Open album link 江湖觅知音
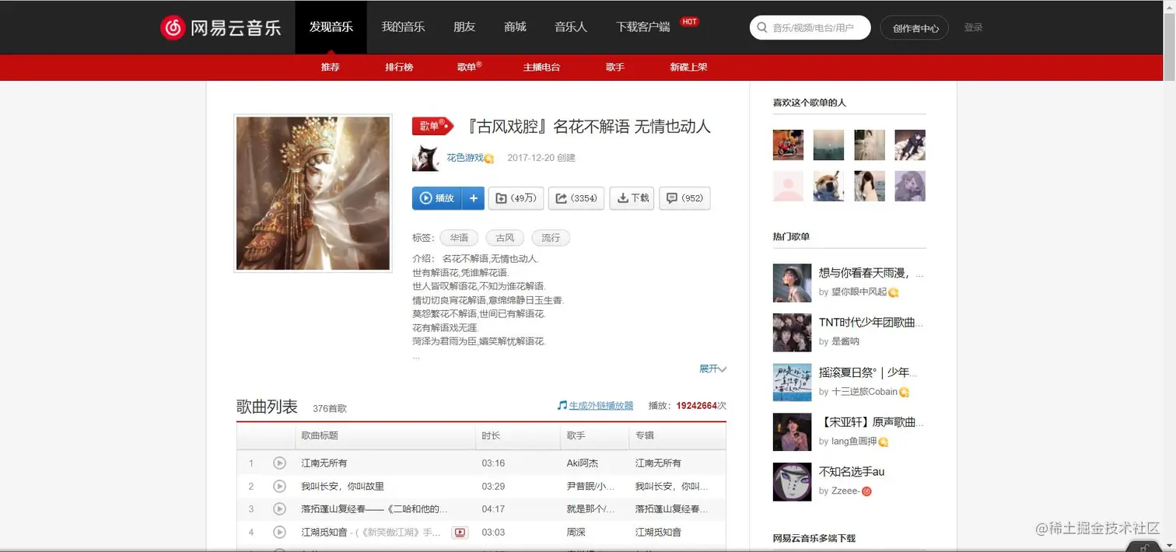 coord(658,533)
